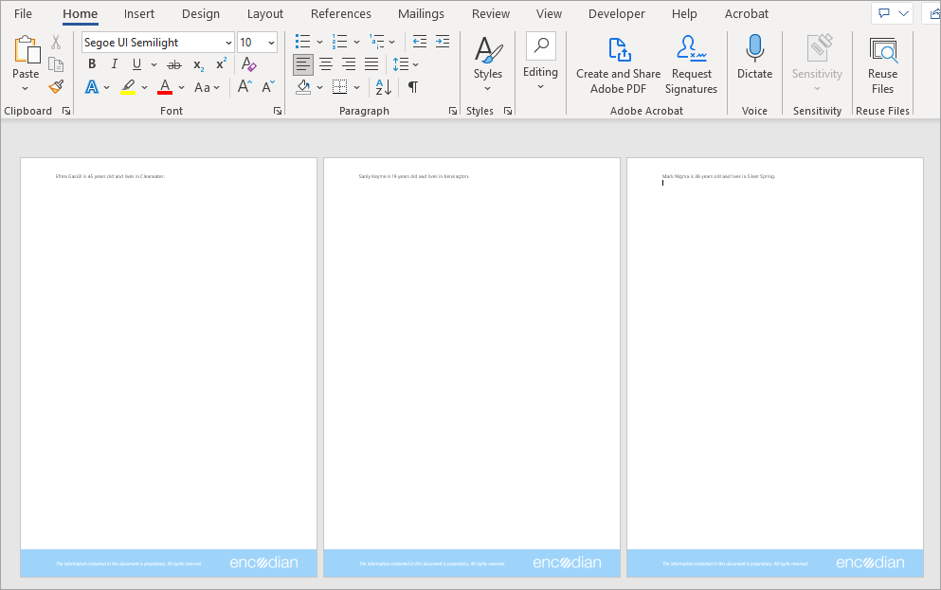The image size is (941, 590).
Task: Toggle bullet list formatting
Action: coord(303,42)
